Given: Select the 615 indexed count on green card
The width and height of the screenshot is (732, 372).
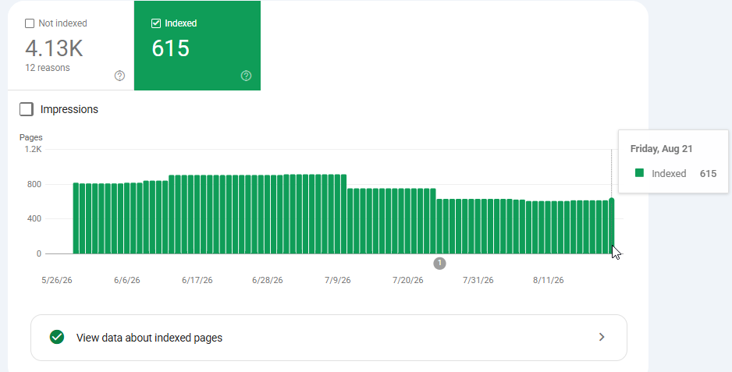Looking at the screenshot, I should click(x=170, y=48).
